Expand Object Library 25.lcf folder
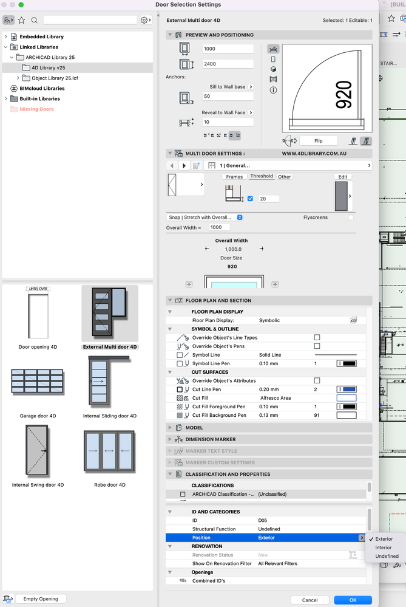406x607 pixels. (x=18, y=78)
